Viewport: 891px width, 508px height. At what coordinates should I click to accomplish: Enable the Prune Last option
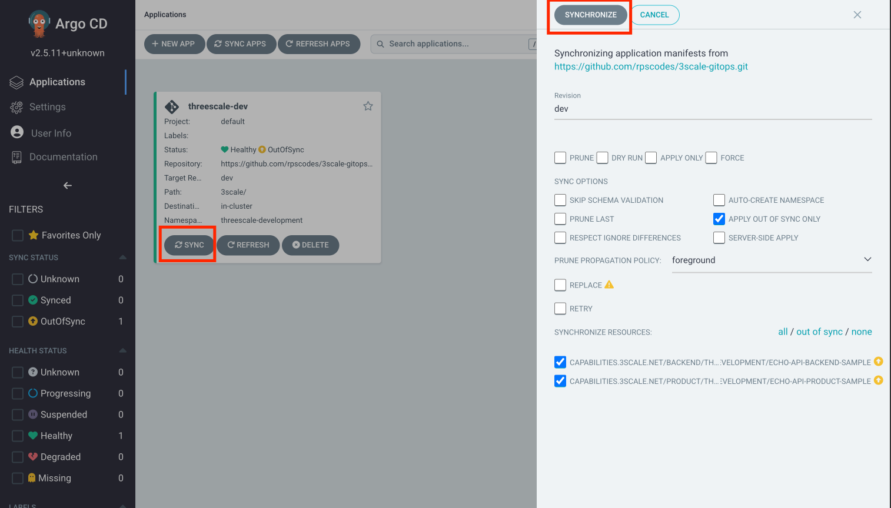point(560,219)
